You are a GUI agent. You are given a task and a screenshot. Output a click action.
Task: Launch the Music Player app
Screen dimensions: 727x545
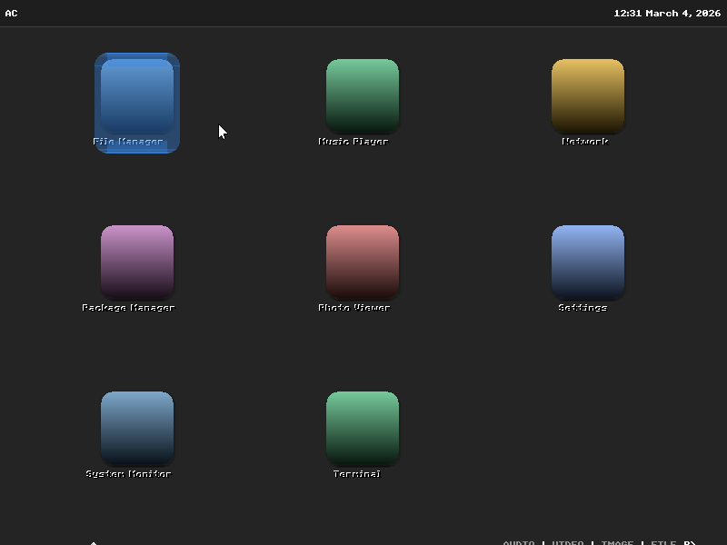point(362,95)
